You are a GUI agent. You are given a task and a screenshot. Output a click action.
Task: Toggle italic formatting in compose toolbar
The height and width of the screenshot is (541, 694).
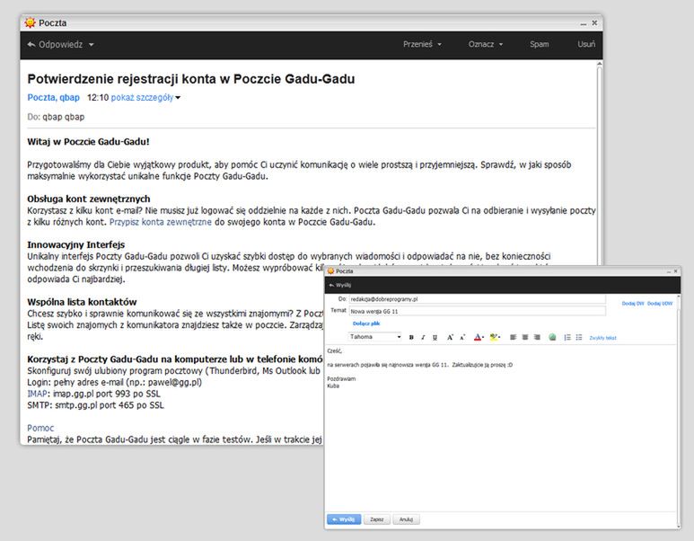pos(423,338)
